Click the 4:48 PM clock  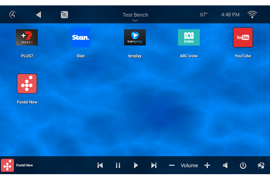[230, 15]
